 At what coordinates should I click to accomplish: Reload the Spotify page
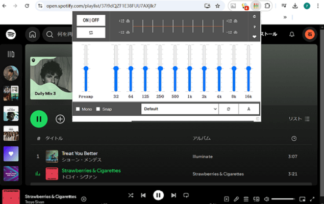click(x=27, y=6)
